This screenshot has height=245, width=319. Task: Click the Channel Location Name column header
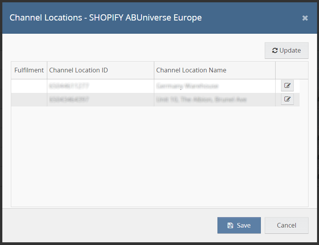(x=215, y=70)
